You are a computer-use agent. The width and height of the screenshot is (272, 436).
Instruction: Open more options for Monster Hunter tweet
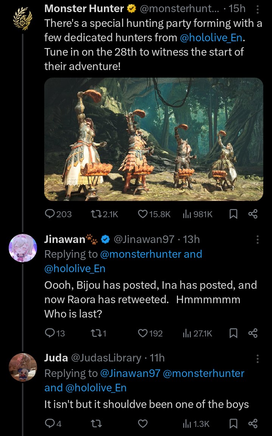(x=258, y=9)
